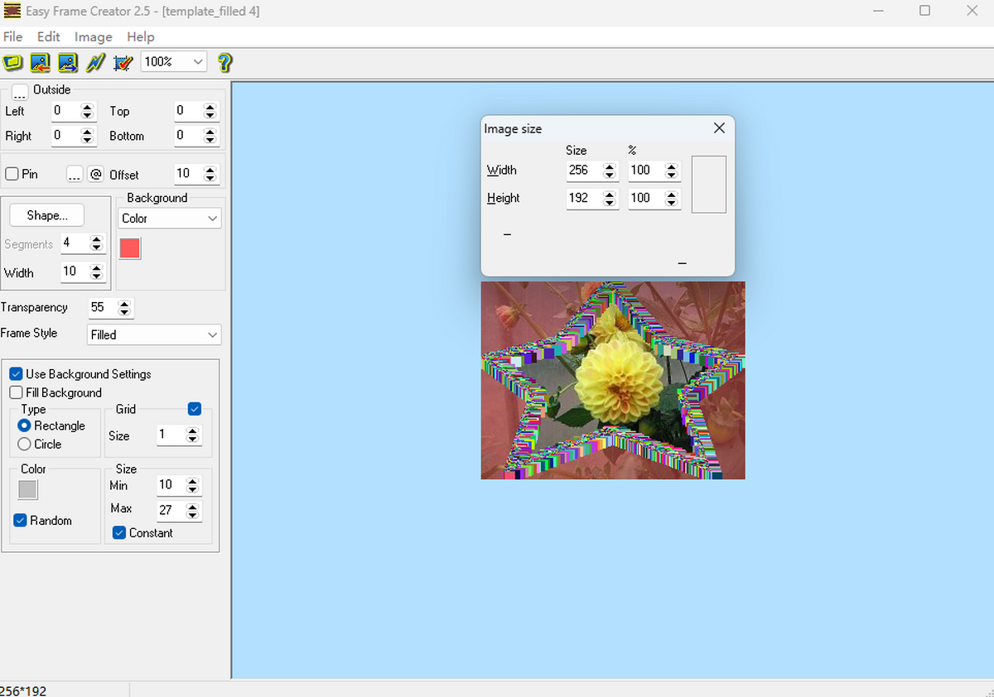
Task: Increase the Offset value
Action: click(x=210, y=170)
